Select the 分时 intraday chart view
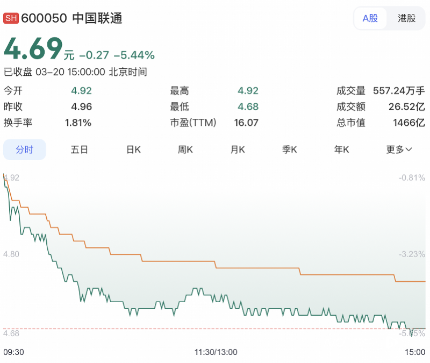 (24, 150)
